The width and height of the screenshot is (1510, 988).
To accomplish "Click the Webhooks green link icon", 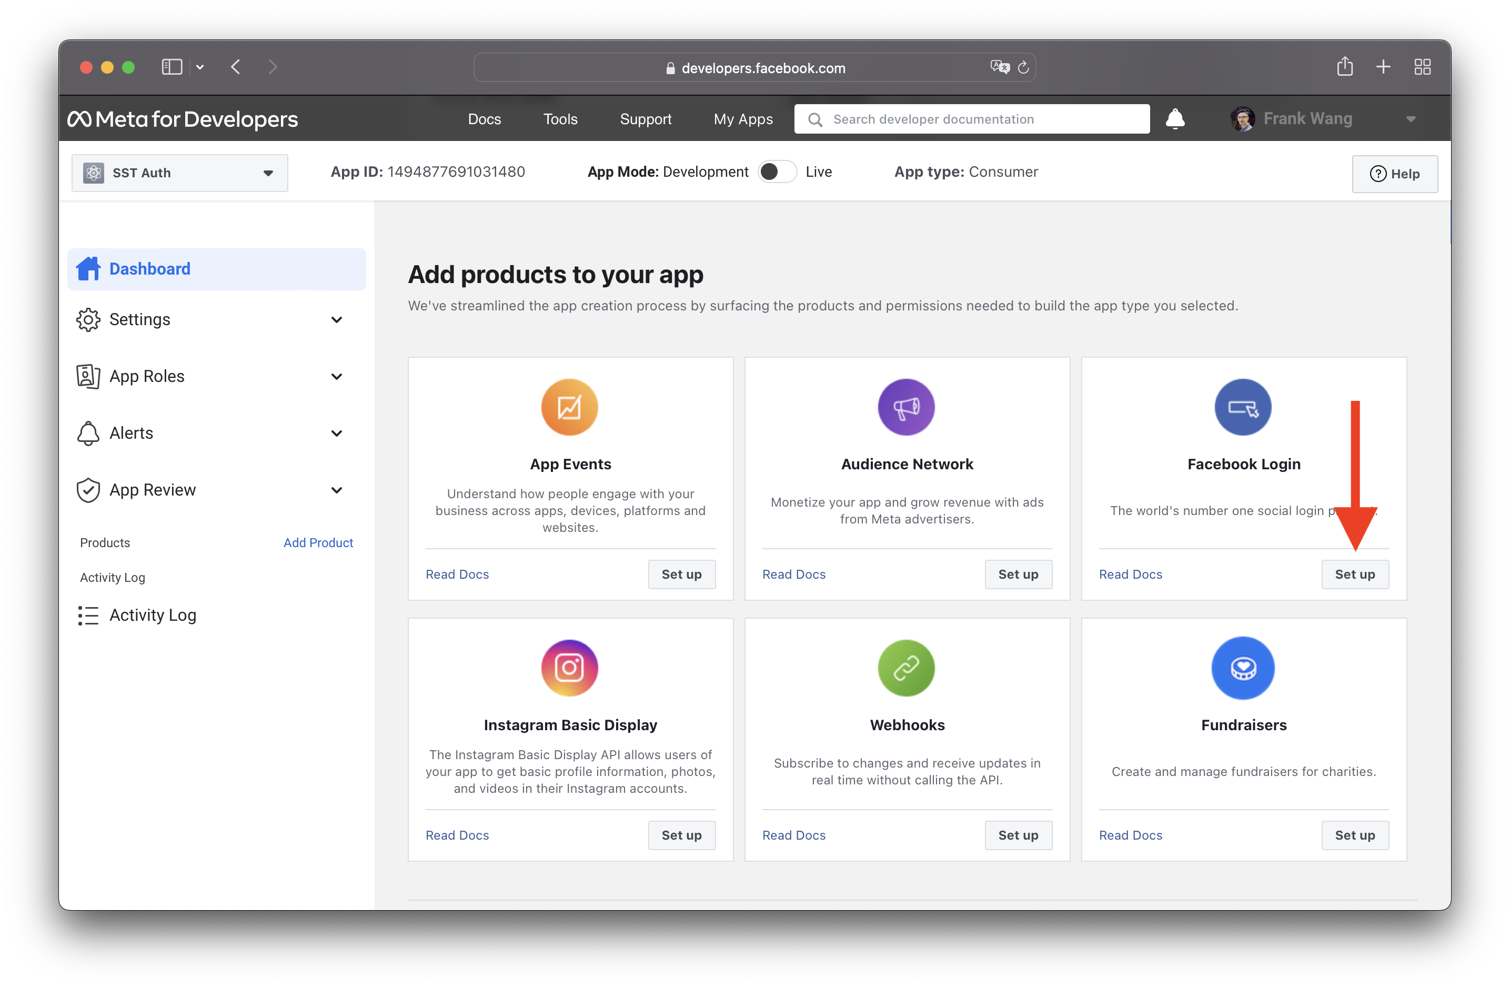I will 906,668.
